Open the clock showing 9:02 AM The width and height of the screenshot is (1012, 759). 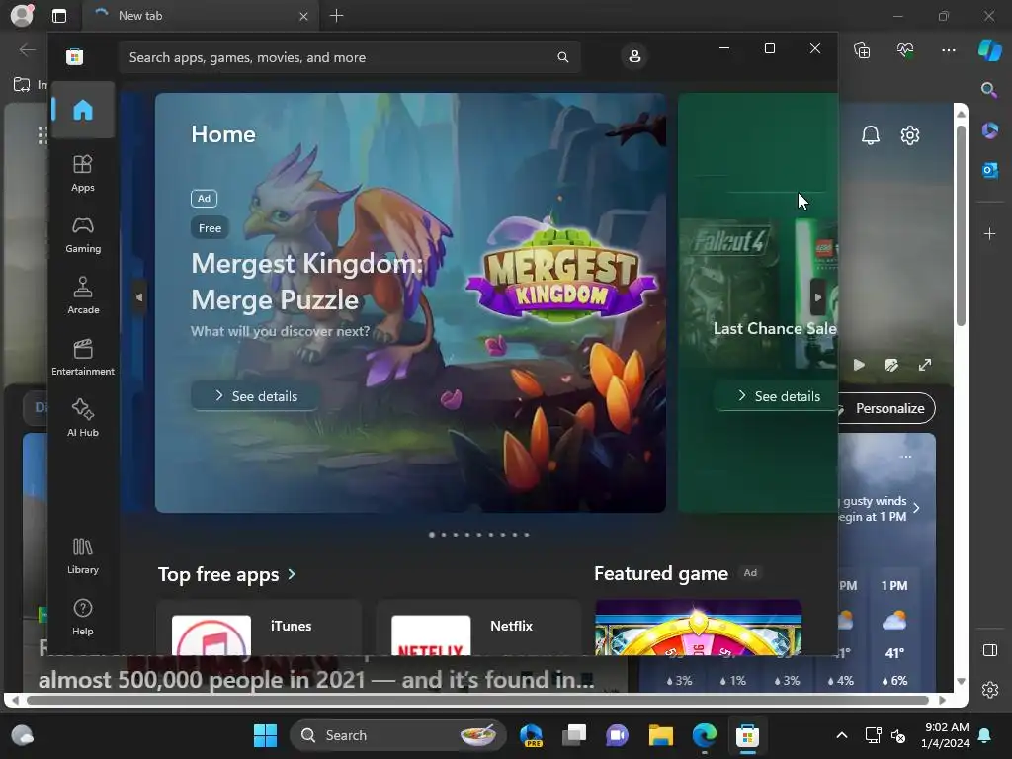tap(946, 735)
